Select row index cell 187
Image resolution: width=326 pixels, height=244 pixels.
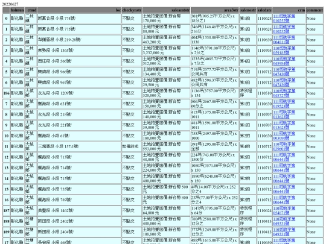[x=6, y=211]
